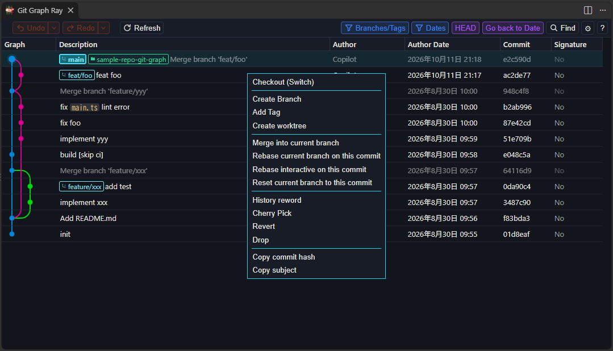Click commit hash f83bda3

click(x=516, y=219)
